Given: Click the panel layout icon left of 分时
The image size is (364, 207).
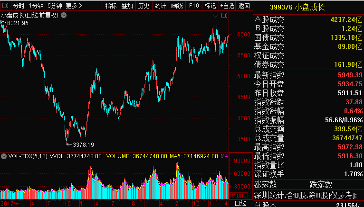Looking at the screenshot, I should point(5,6).
